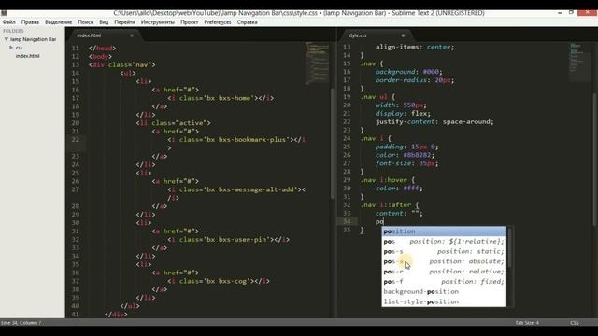The height and width of the screenshot is (336, 598).
Task: Click the left editor vertical scrollbar
Action: [x=333, y=144]
